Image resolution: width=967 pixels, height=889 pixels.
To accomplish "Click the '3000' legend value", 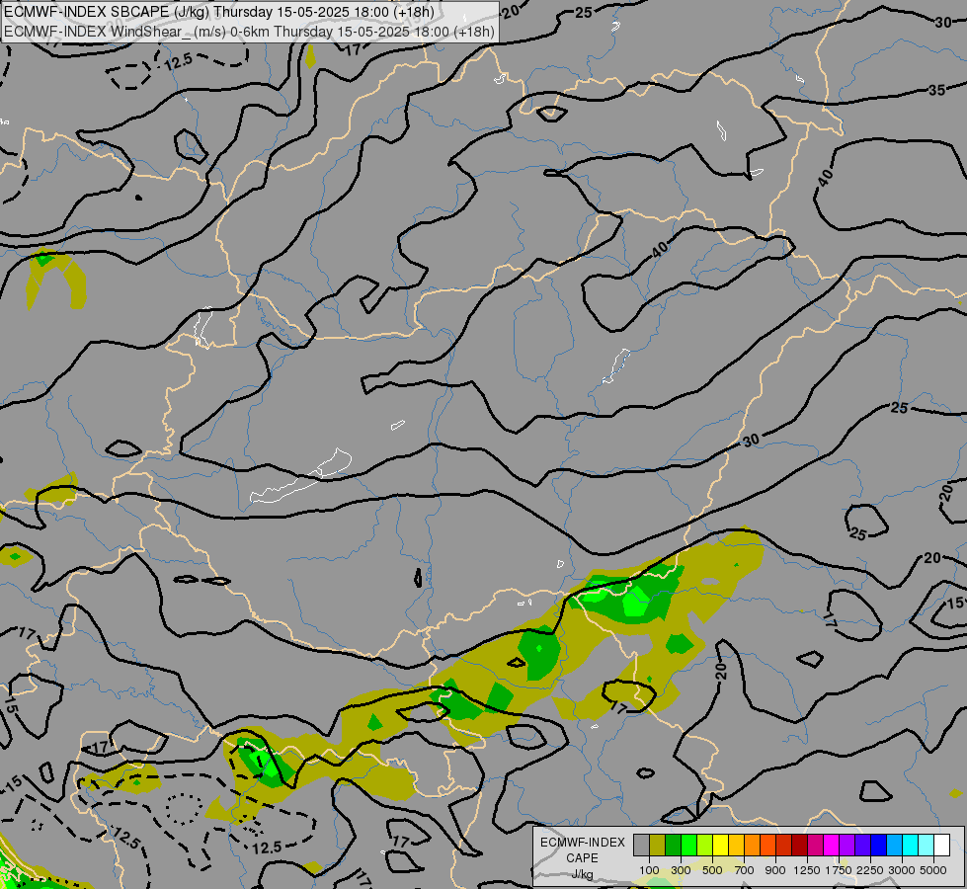I will [902, 870].
